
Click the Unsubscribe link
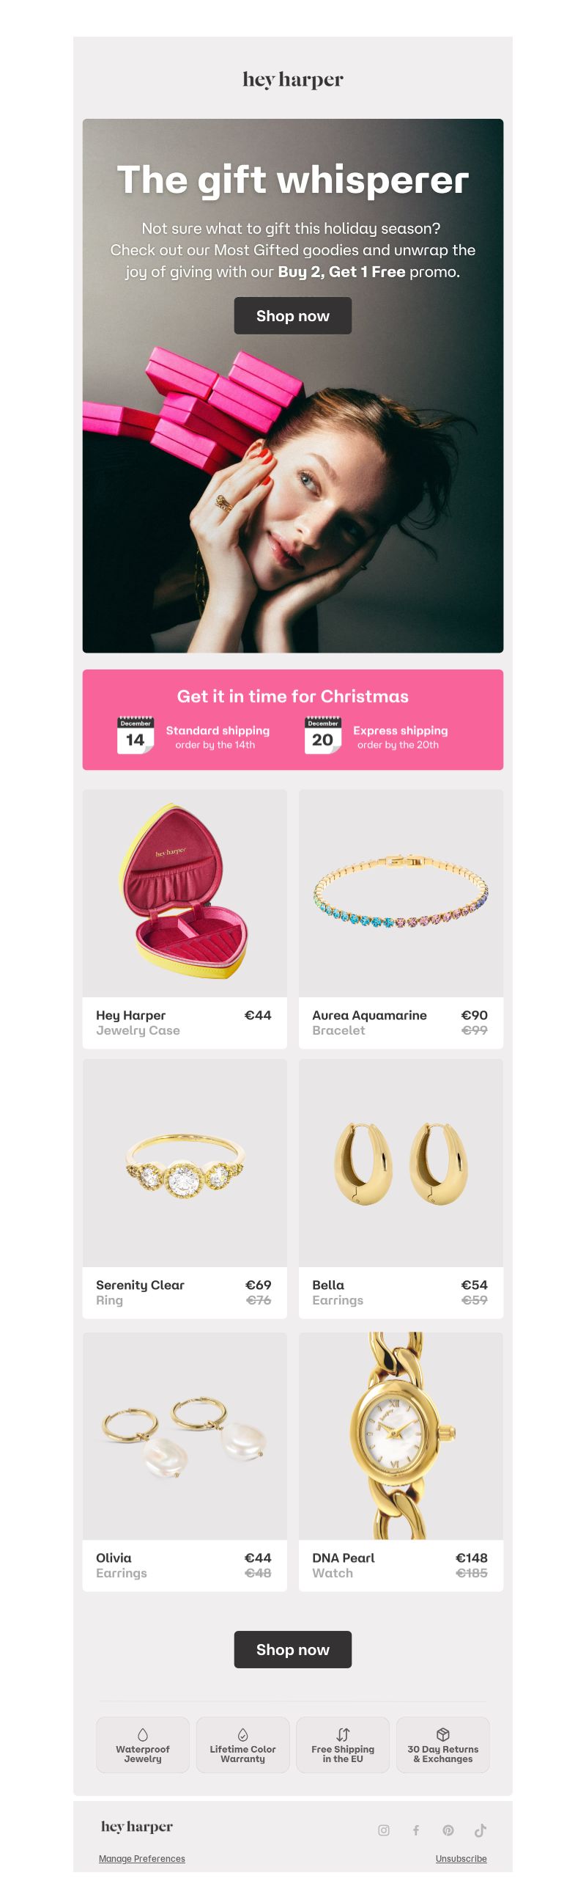tap(461, 1859)
